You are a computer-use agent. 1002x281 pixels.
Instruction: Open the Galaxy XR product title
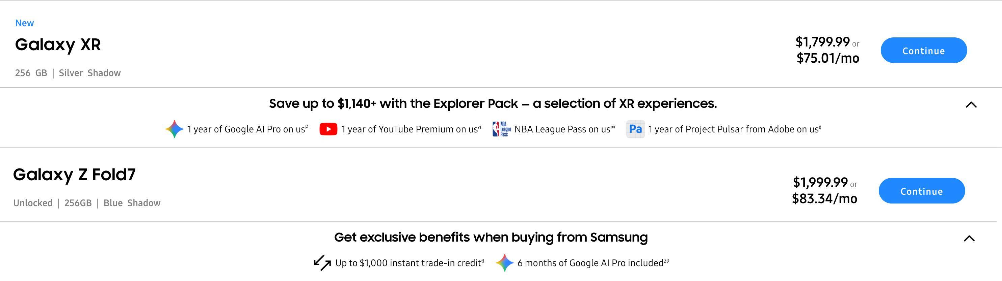[58, 44]
